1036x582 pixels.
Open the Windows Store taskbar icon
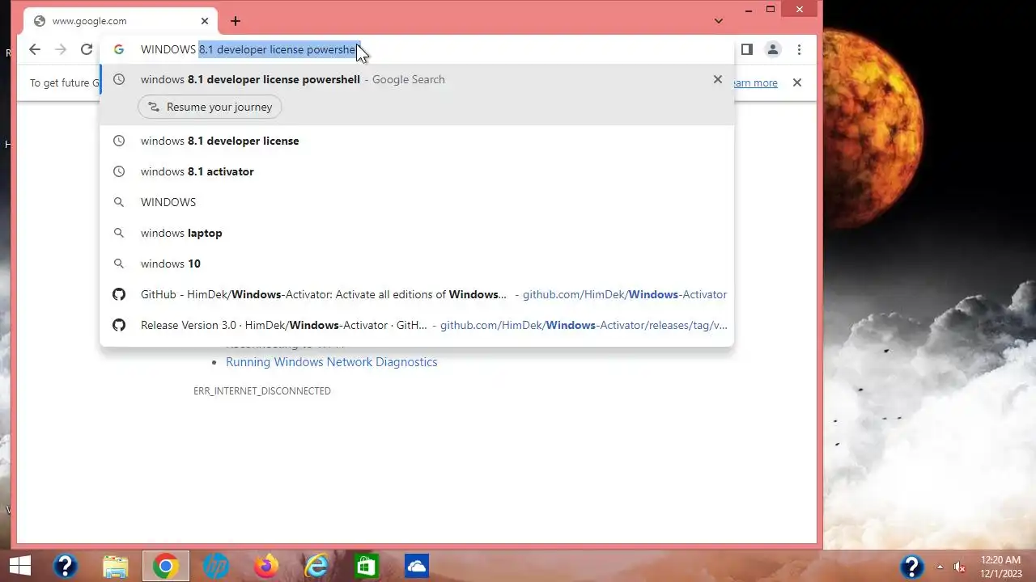point(367,567)
